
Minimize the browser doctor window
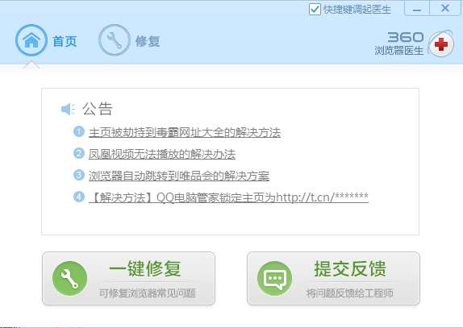point(417,9)
